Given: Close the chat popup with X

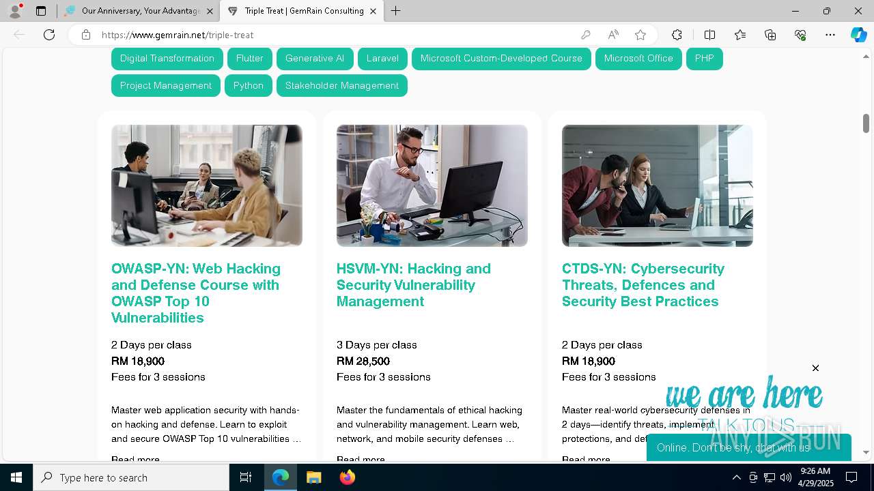Looking at the screenshot, I should tap(815, 368).
